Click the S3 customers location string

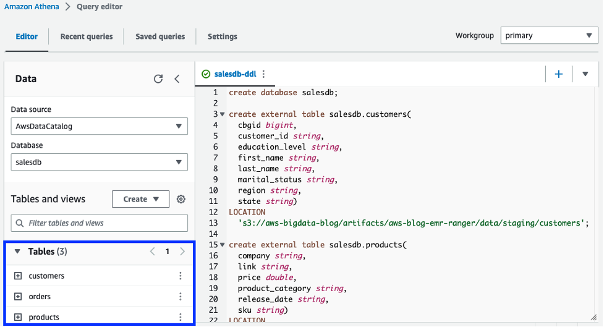[x=411, y=223]
